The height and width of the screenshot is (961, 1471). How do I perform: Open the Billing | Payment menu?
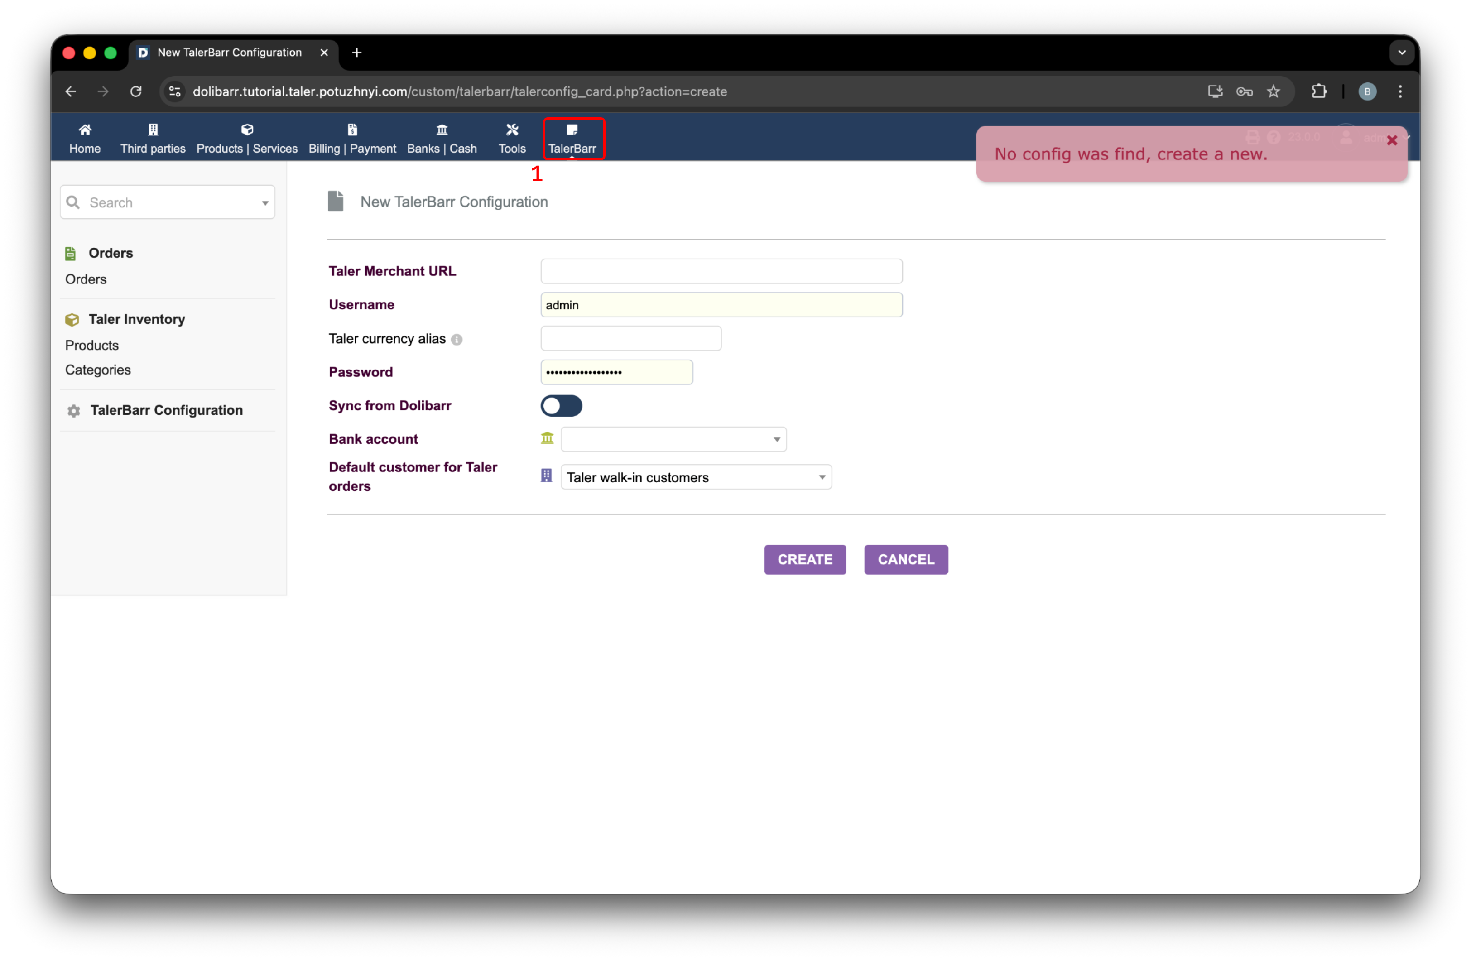click(x=352, y=139)
